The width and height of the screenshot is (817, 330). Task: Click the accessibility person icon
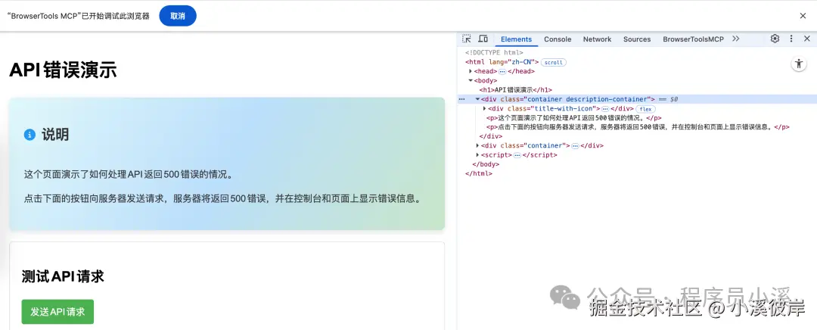pyautogui.click(x=799, y=64)
